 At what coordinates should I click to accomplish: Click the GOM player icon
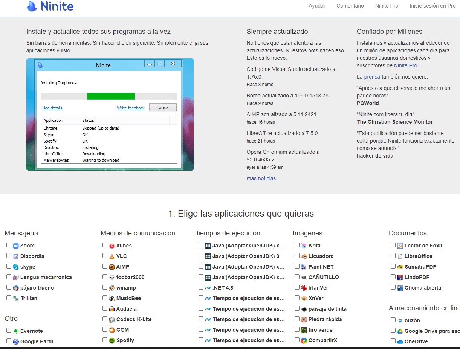click(x=112, y=330)
